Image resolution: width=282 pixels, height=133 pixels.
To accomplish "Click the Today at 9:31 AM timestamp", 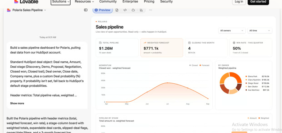I will click(x=48, y=37).
